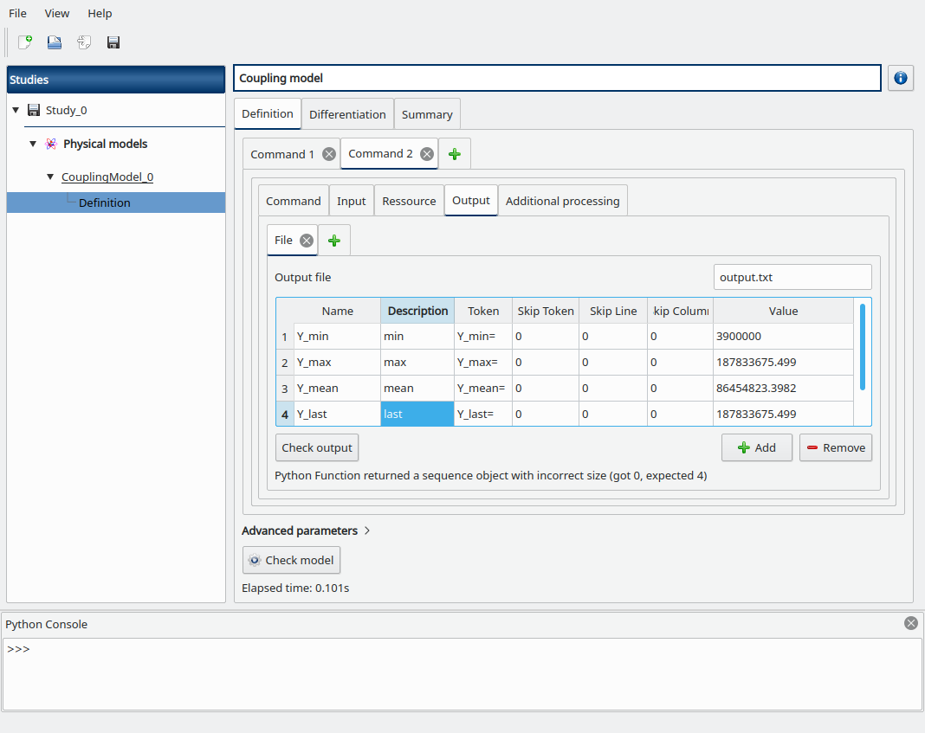The height and width of the screenshot is (733, 925).
Task: Click the Open study toolbar icon
Action: [55, 42]
